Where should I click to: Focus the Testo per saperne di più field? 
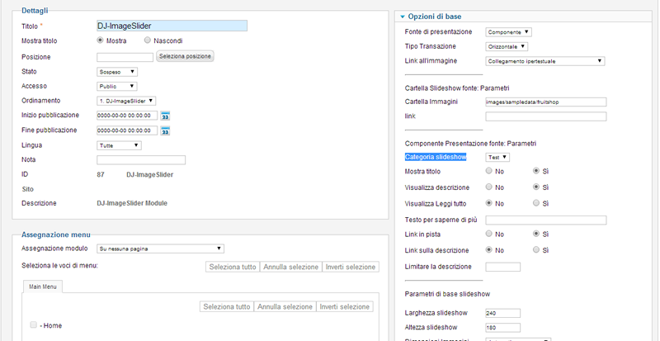coord(546,220)
